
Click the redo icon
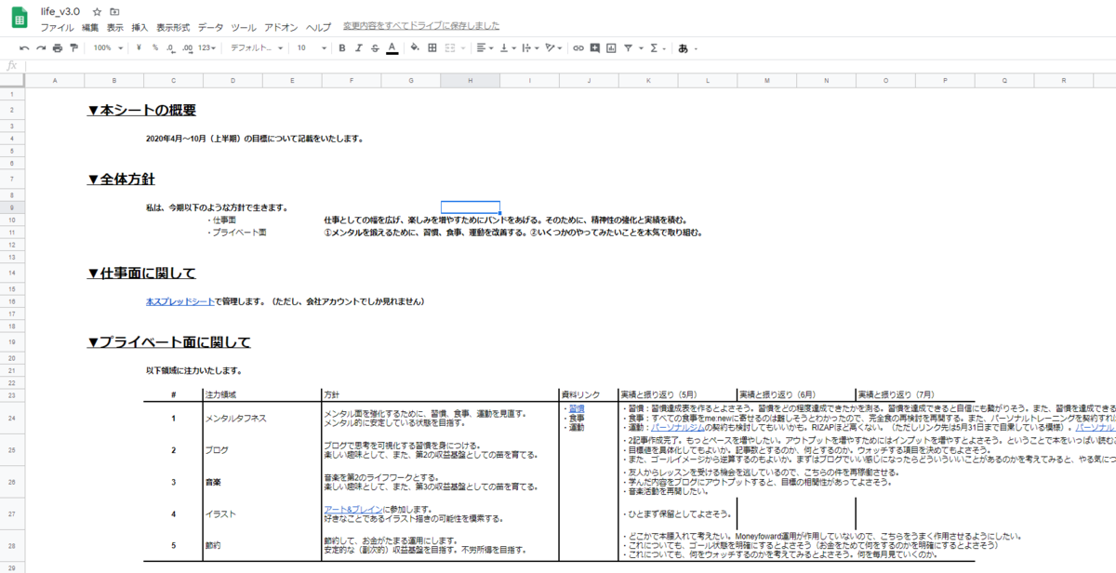(41, 47)
